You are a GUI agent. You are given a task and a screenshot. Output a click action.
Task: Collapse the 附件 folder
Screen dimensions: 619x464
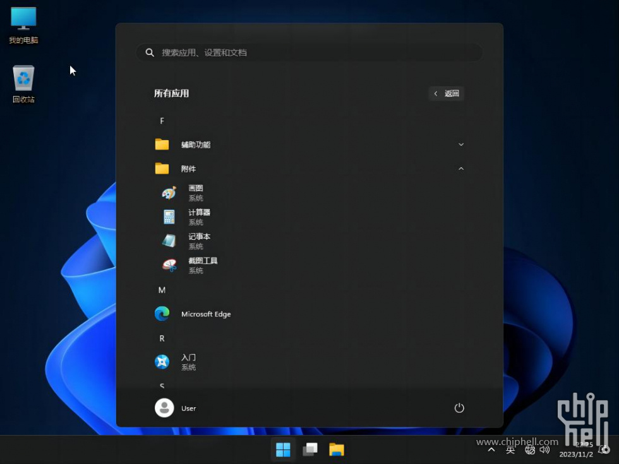pos(309,169)
